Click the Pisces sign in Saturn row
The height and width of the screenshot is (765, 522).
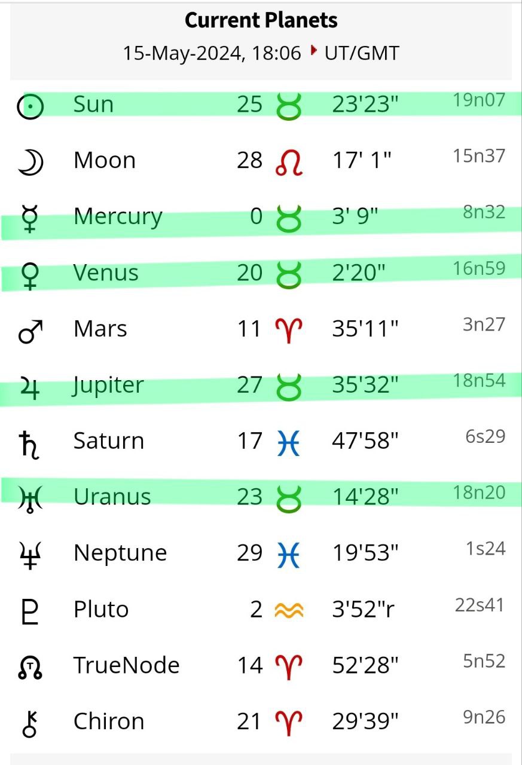point(289,443)
